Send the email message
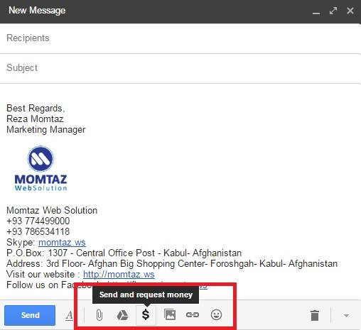Screen dimensions: 361x330 point(30,315)
